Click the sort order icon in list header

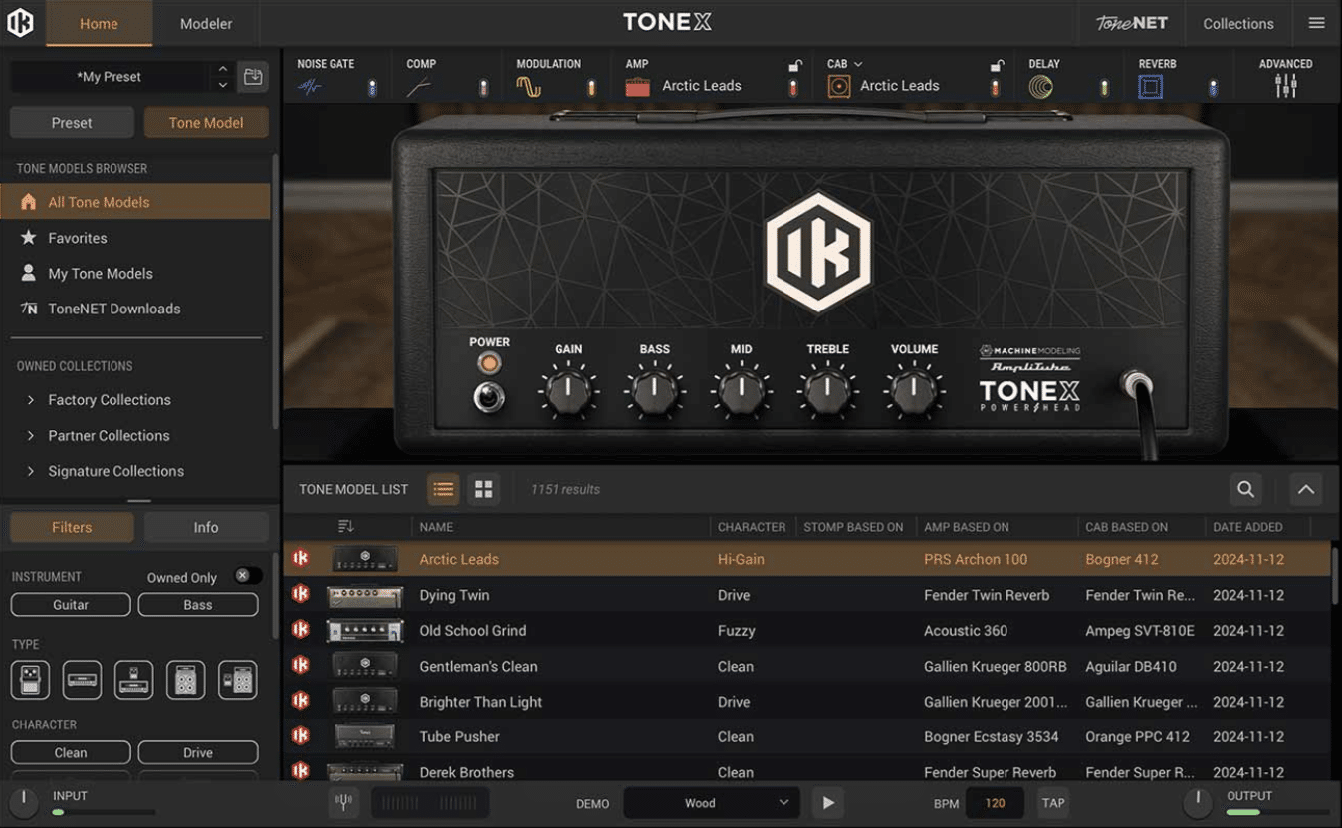coord(345,526)
